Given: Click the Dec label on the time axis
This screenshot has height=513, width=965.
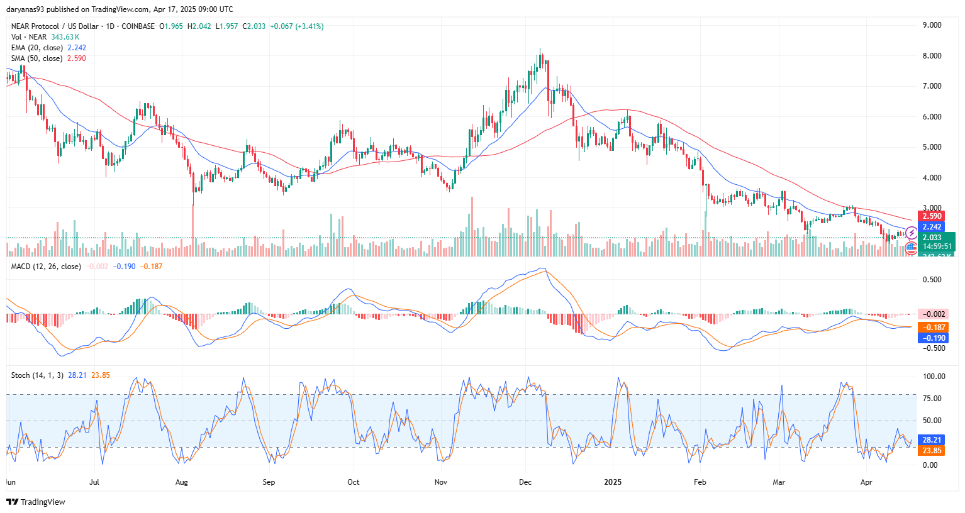Looking at the screenshot, I should coord(525,482).
